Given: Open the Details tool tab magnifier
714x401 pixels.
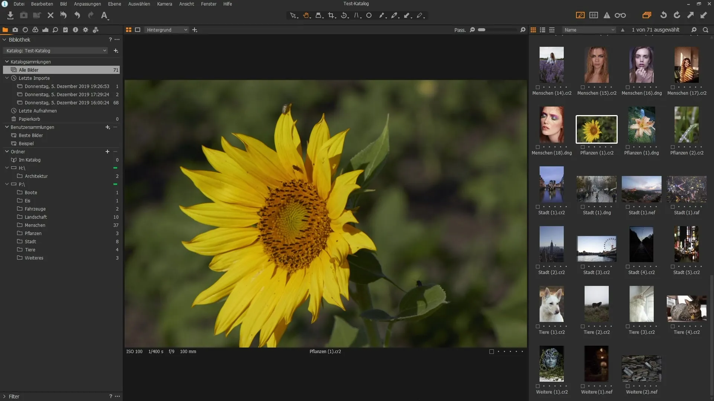Looking at the screenshot, I should tap(55, 30).
